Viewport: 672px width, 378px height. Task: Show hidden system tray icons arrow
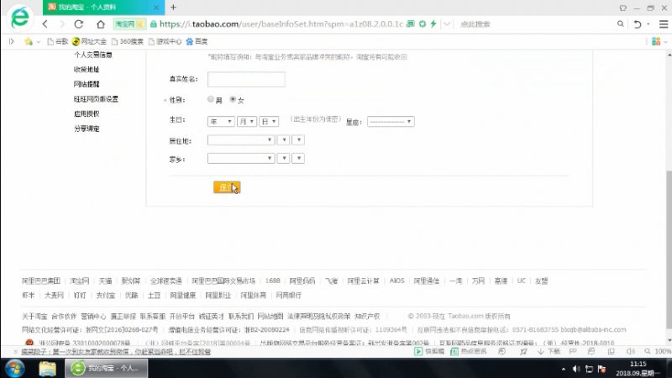(x=563, y=369)
